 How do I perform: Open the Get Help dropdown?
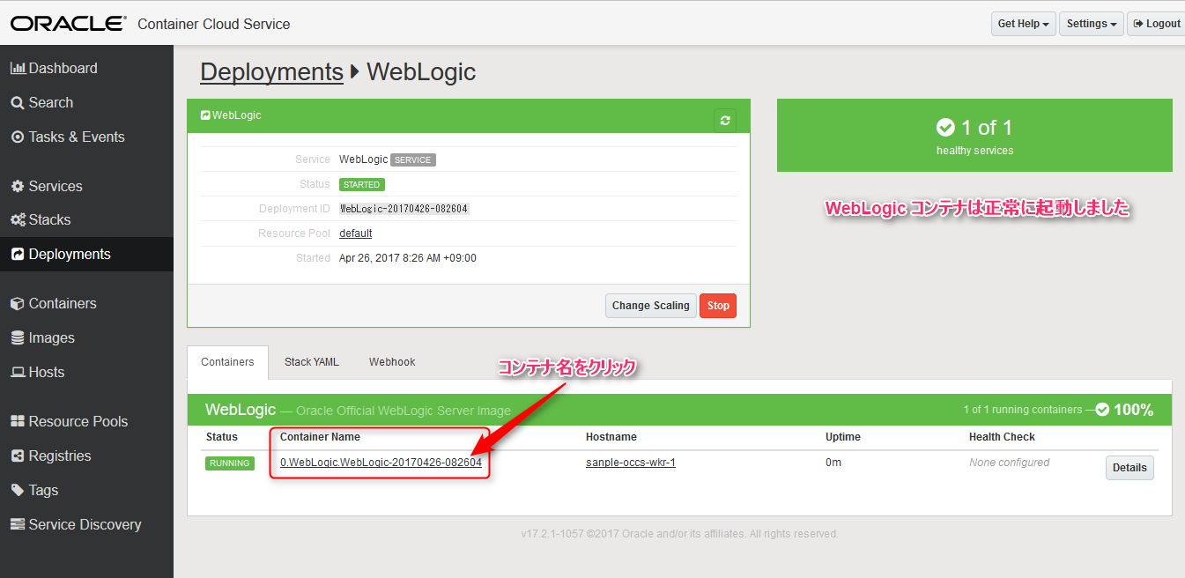point(1023,24)
